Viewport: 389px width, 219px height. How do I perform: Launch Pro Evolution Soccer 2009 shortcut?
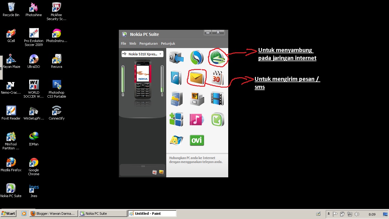coord(34,37)
